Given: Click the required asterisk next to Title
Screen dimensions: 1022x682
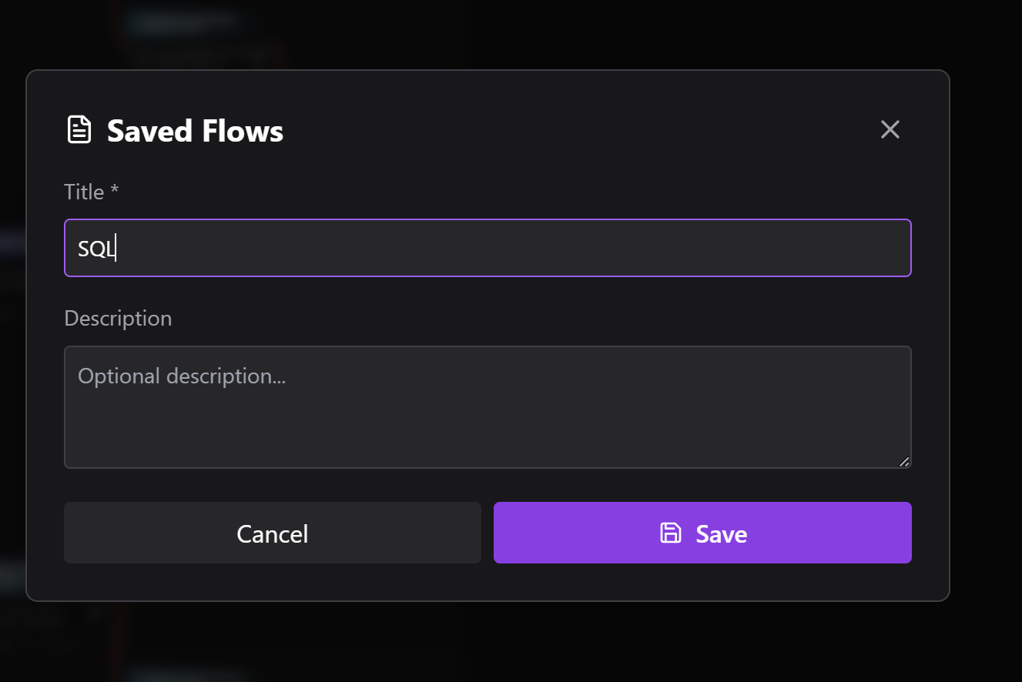Looking at the screenshot, I should click(115, 191).
